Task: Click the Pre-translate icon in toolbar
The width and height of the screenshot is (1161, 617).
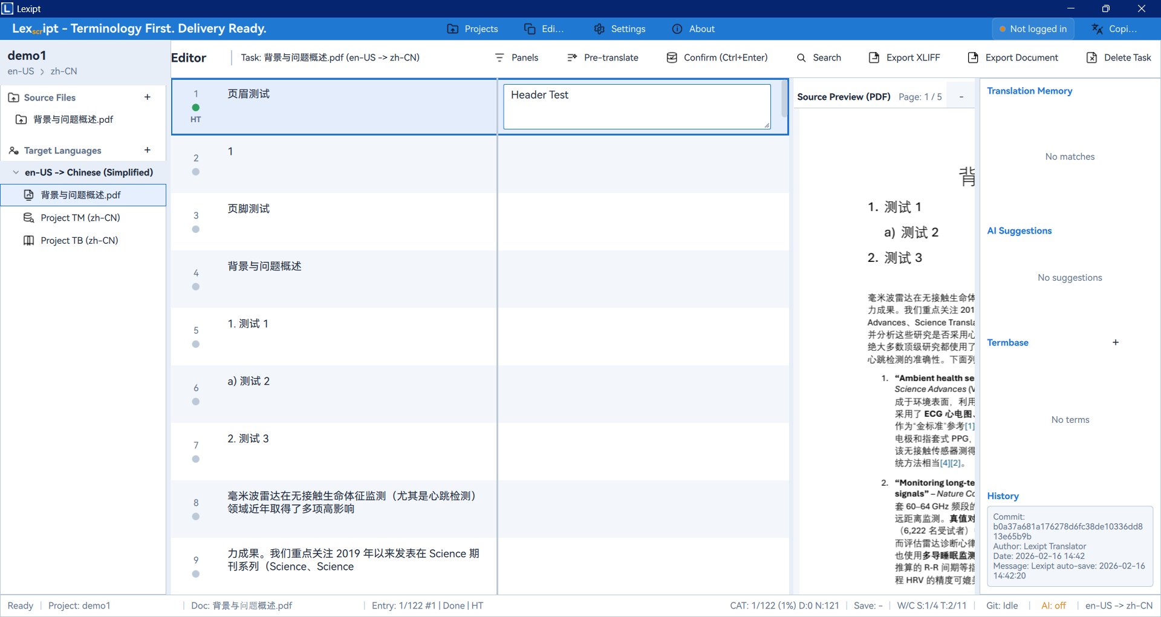Action: [572, 57]
